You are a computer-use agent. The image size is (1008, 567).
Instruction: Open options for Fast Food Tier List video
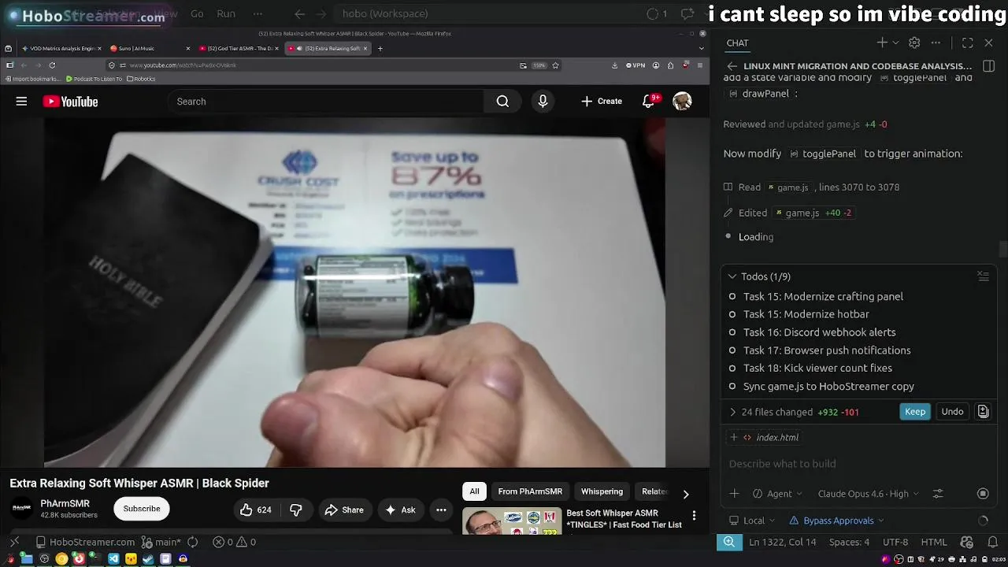[694, 516]
